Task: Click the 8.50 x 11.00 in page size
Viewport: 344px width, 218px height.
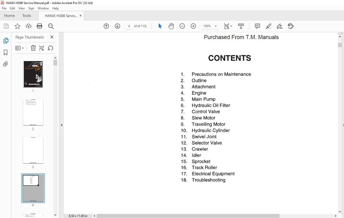Action: tap(78, 216)
